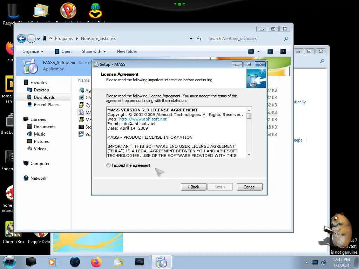Go back with the '< Back' button
Screen dimensions: 359x269
pyautogui.click(x=194, y=187)
